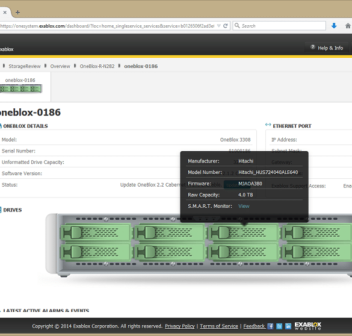This screenshot has width=352, height=336.
Task: Click the Manufacturer Hitachi value
Action: tap(246, 161)
